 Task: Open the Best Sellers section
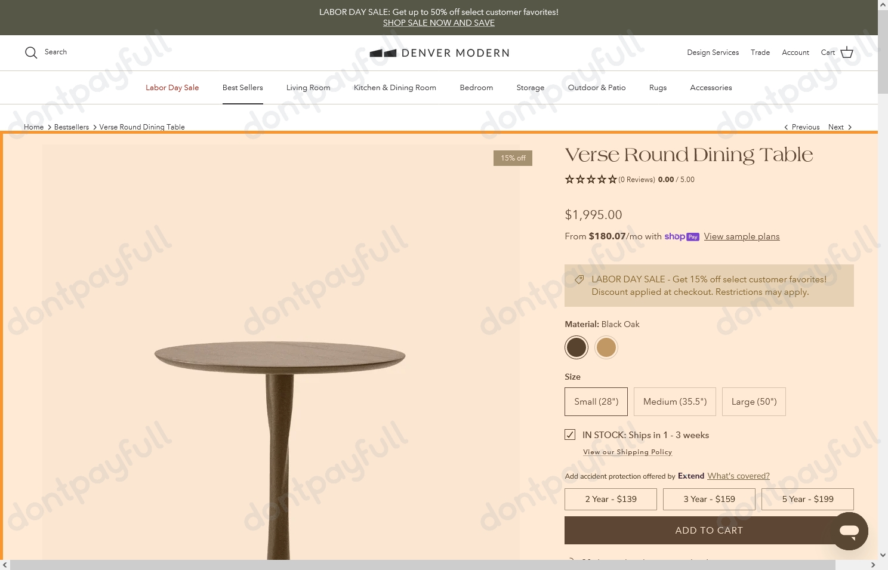(242, 87)
